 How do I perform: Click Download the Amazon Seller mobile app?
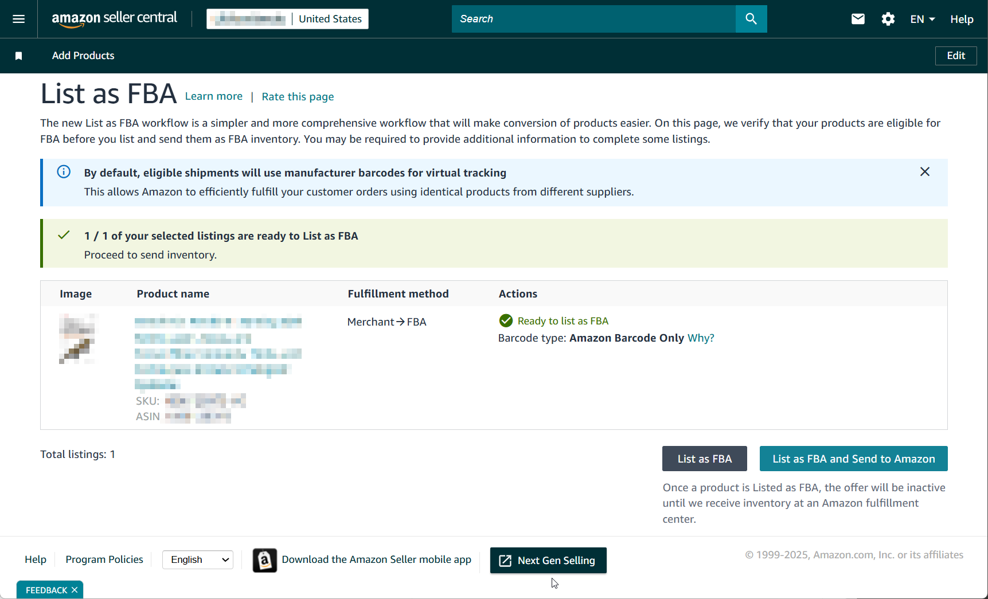(x=377, y=559)
